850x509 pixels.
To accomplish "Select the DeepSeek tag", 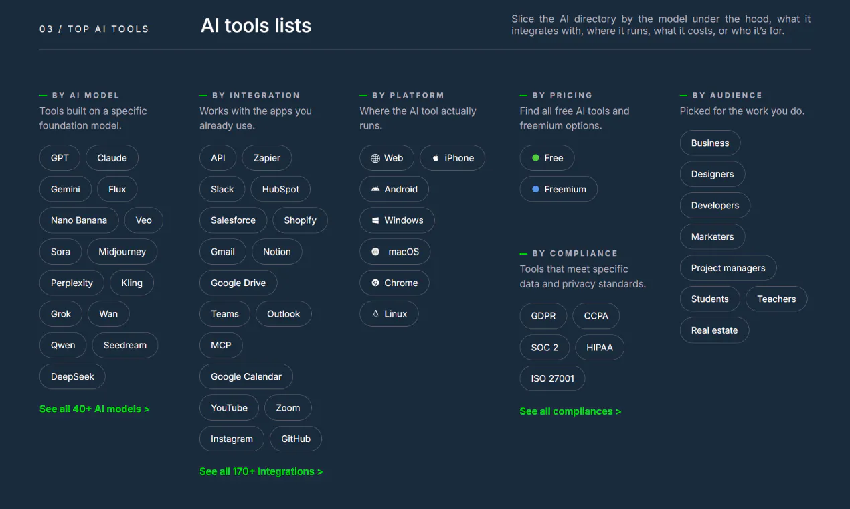I will pyautogui.click(x=72, y=376).
